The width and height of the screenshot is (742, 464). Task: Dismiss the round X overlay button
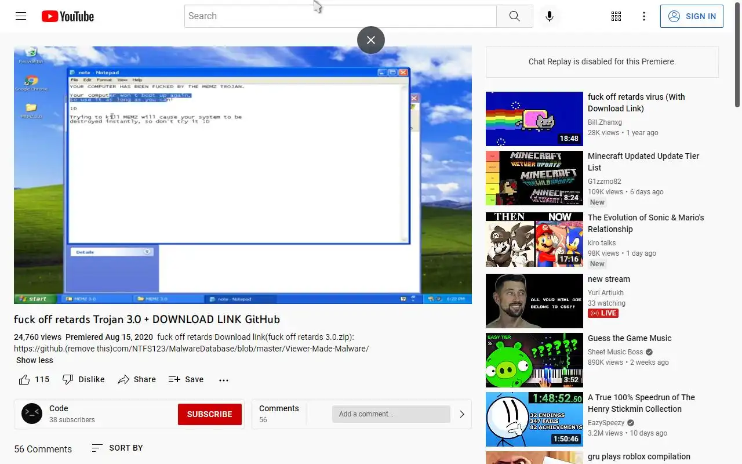371,40
